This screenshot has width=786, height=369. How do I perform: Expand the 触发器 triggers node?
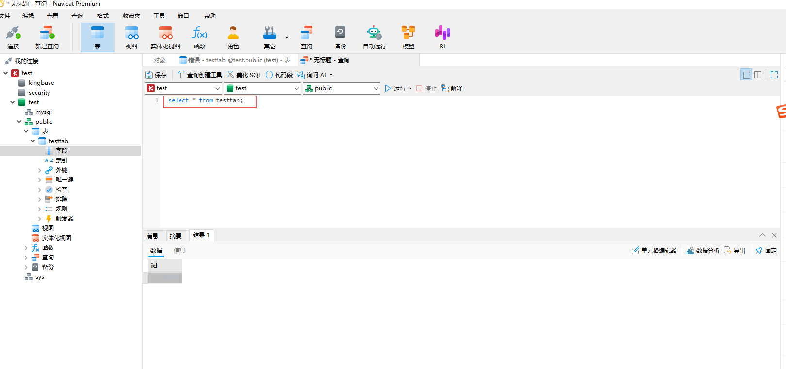40,219
